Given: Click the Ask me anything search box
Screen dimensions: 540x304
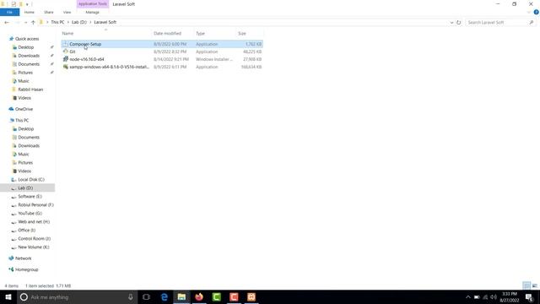Looking at the screenshot, I should (78, 296).
